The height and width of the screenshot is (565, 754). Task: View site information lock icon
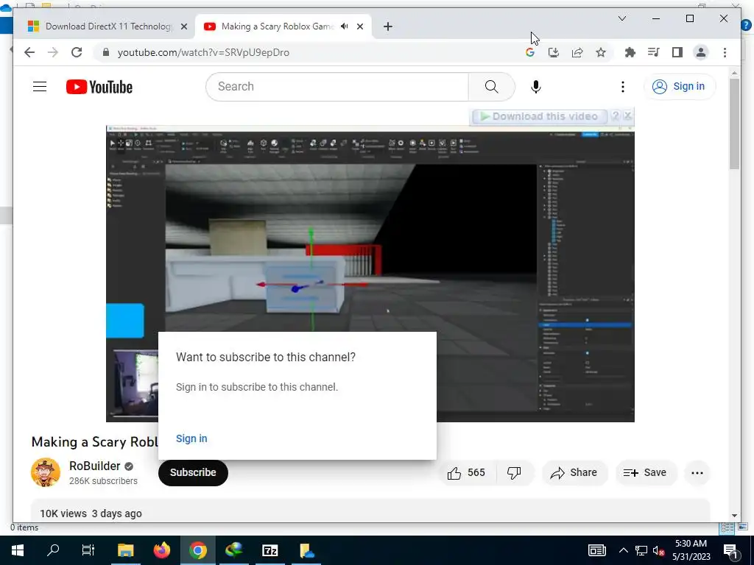106,52
